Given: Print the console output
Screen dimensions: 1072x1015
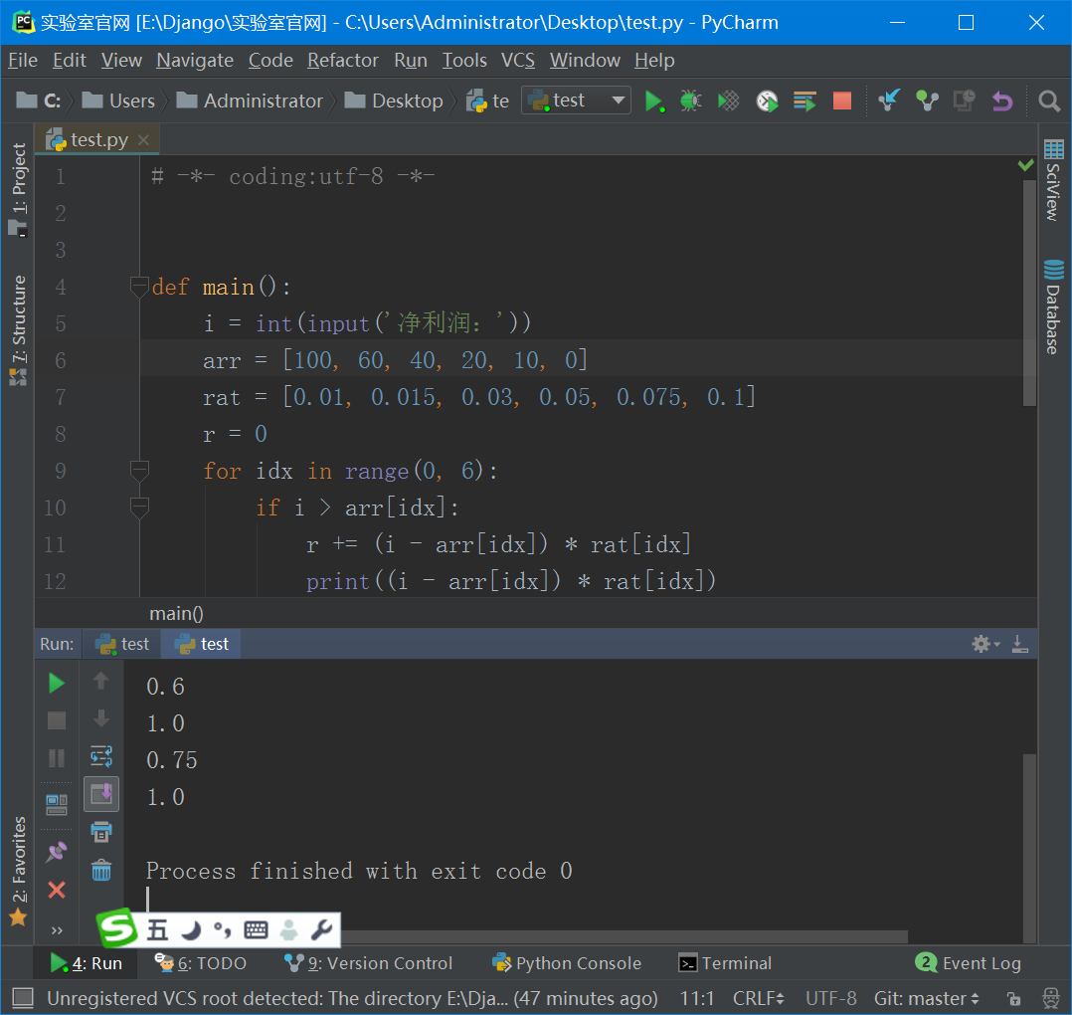Looking at the screenshot, I should point(101,832).
